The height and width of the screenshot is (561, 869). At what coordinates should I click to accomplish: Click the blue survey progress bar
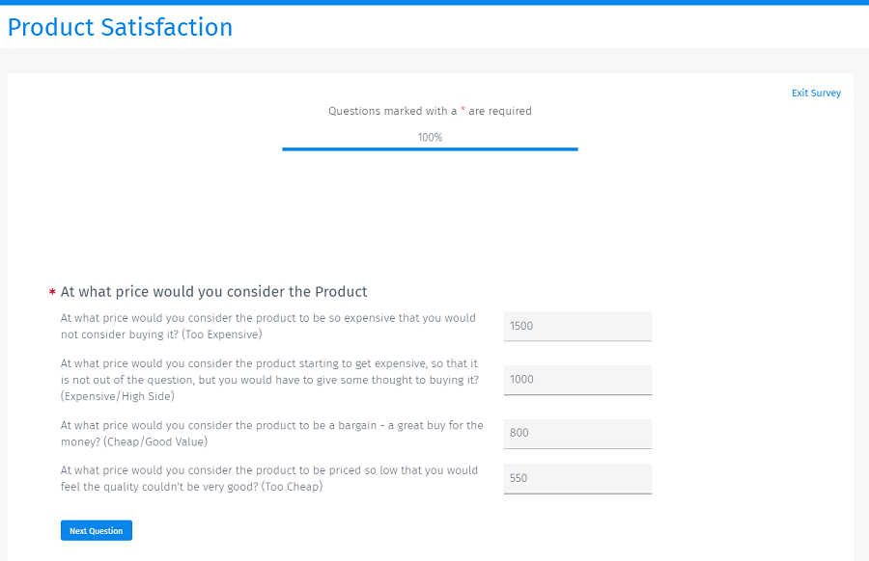(430, 149)
